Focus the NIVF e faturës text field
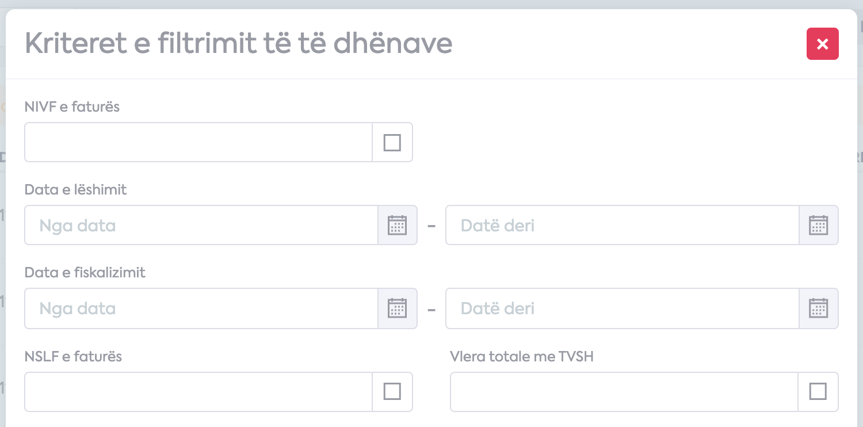The image size is (863, 427). click(x=198, y=142)
